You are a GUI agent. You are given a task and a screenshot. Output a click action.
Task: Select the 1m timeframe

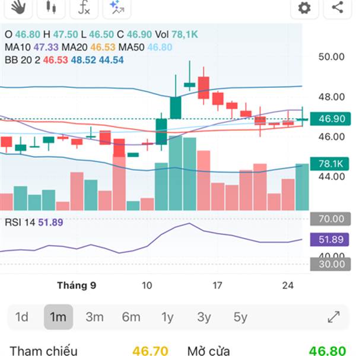(58, 317)
